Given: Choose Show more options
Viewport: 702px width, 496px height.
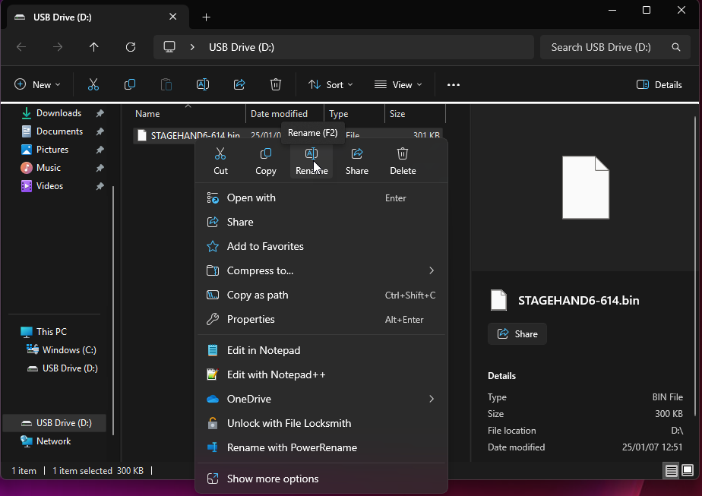Looking at the screenshot, I should tap(273, 479).
